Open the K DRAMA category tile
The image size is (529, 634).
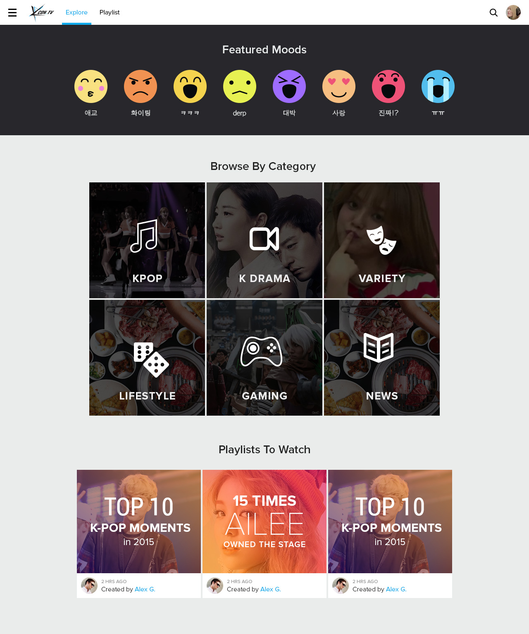264,240
